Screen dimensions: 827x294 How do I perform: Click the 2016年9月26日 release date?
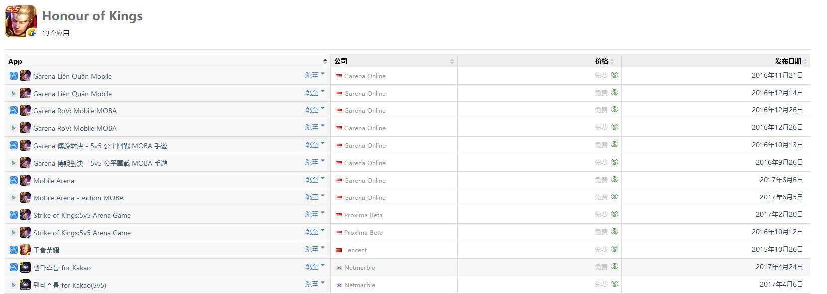[779, 162]
